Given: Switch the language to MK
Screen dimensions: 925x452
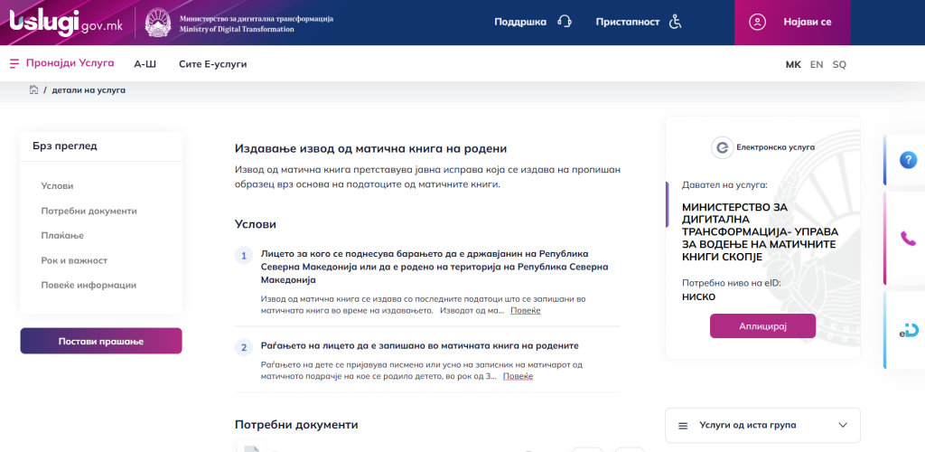Looking at the screenshot, I should (x=793, y=64).
